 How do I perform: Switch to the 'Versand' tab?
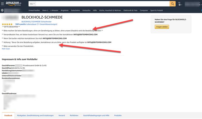pos(62,115)
